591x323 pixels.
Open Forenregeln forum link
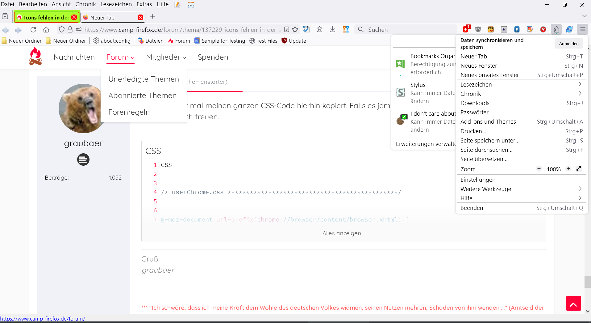coord(129,112)
